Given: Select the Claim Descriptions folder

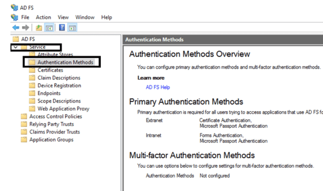Looking at the screenshot, I should [x=59, y=78].
